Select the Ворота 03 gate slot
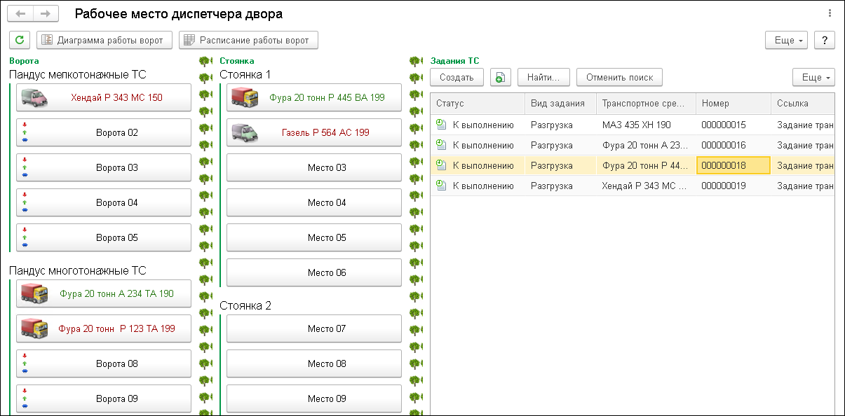Image resolution: width=845 pixels, height=416 pixels. [x=104, y=167]
